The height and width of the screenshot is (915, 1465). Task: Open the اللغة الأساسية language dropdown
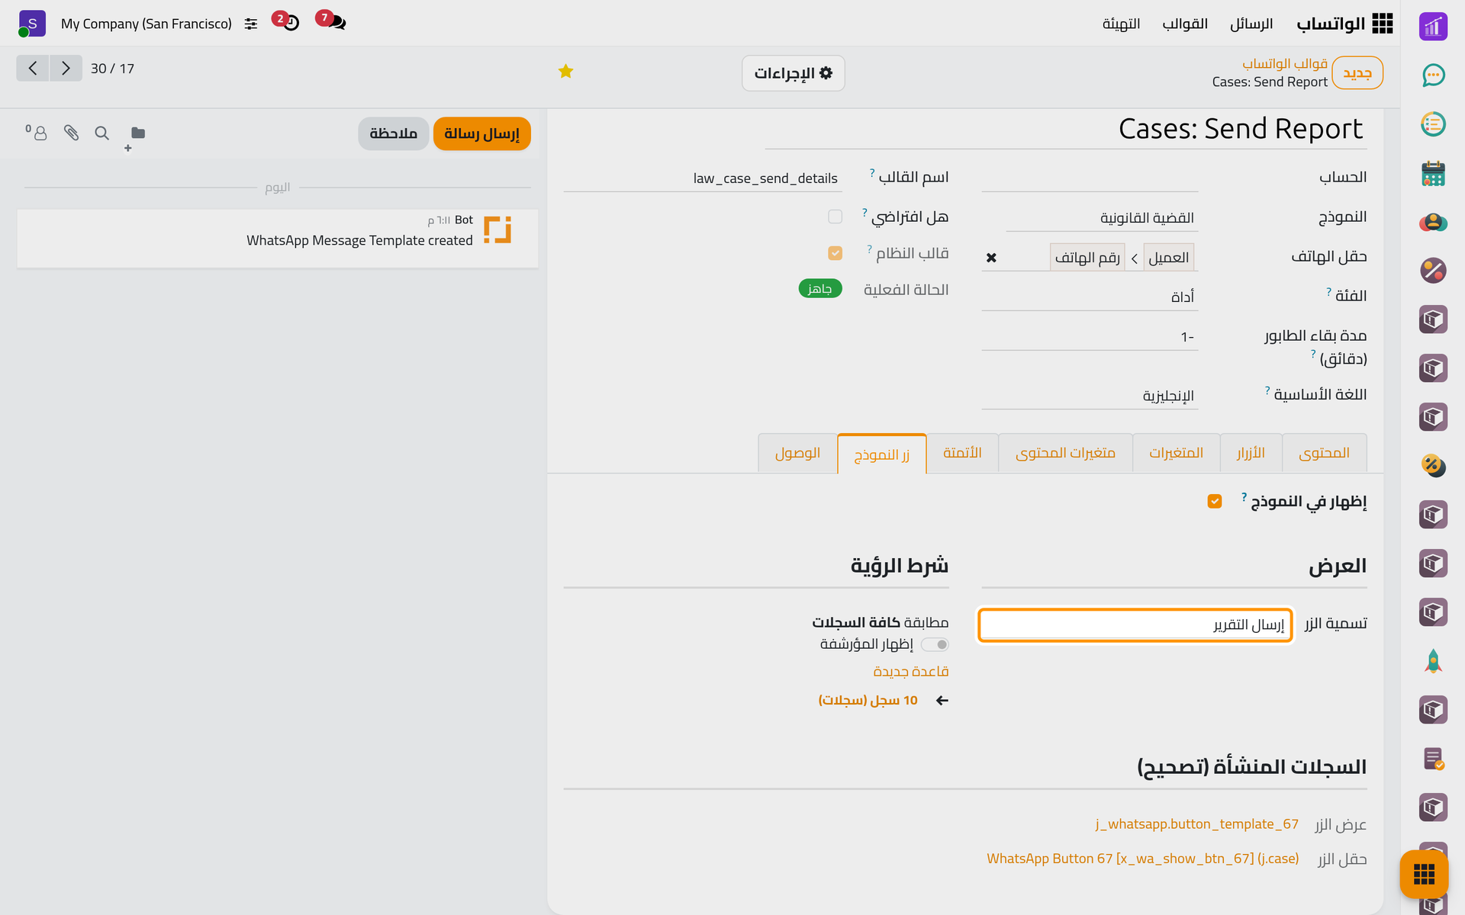pos(1090,396)
